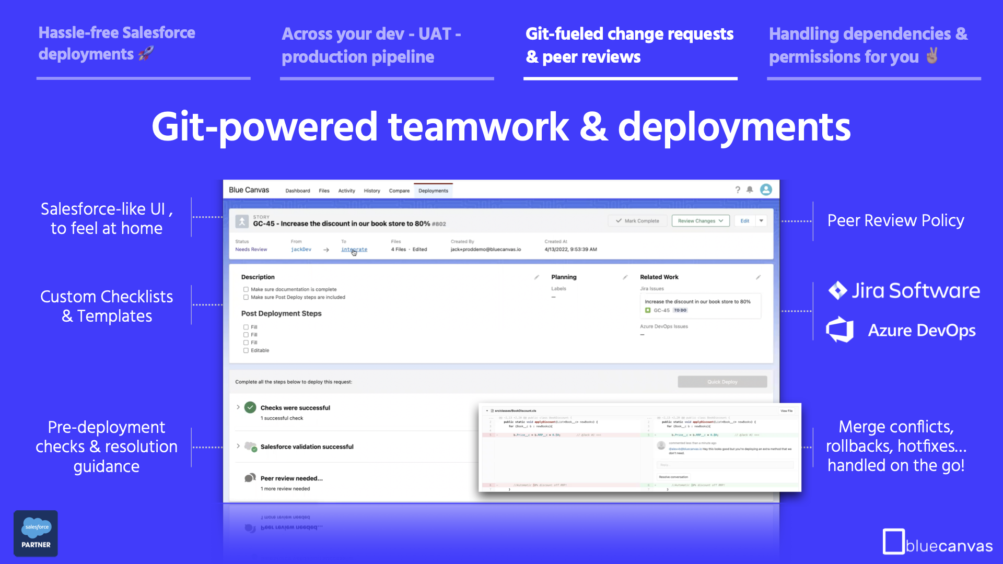Click the story type icon beside GC-45
The width and height of the screenshot is (1003, 564).
242,221
